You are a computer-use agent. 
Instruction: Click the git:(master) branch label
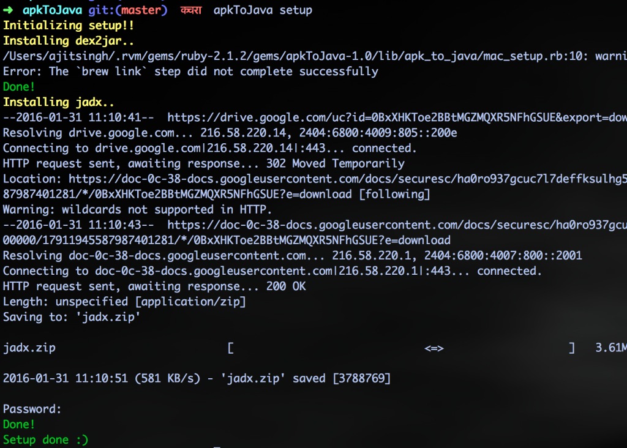pos(127,10)
